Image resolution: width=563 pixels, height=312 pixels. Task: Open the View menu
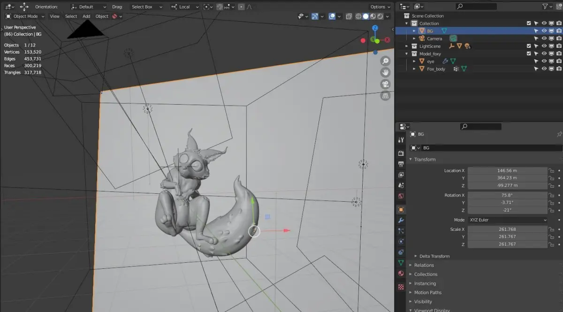55,16
